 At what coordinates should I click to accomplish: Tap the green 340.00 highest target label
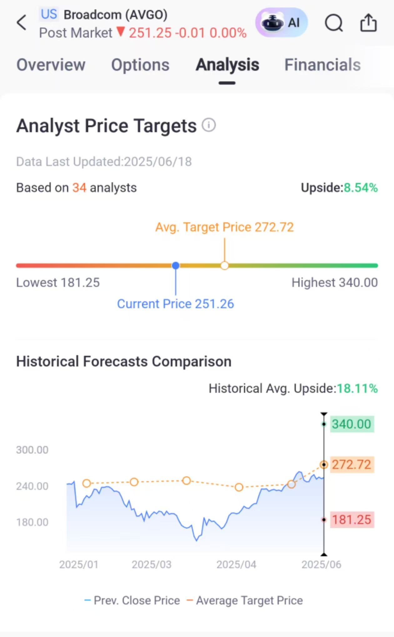[352, 424]
